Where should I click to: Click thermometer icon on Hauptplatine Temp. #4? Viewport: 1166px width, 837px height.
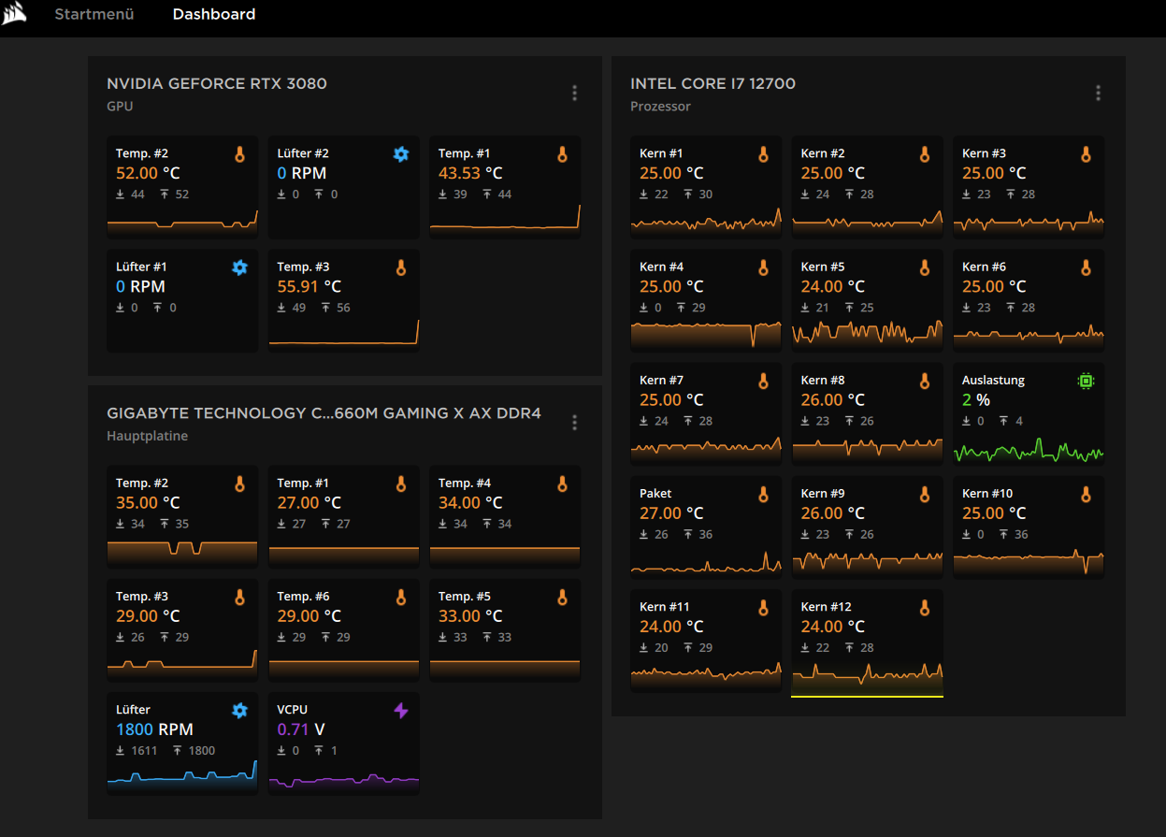[562, 483]
